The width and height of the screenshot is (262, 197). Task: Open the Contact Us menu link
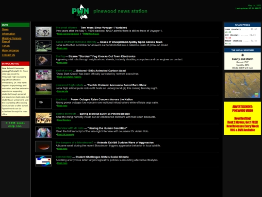pyautogui.click(x=8, y=55)
